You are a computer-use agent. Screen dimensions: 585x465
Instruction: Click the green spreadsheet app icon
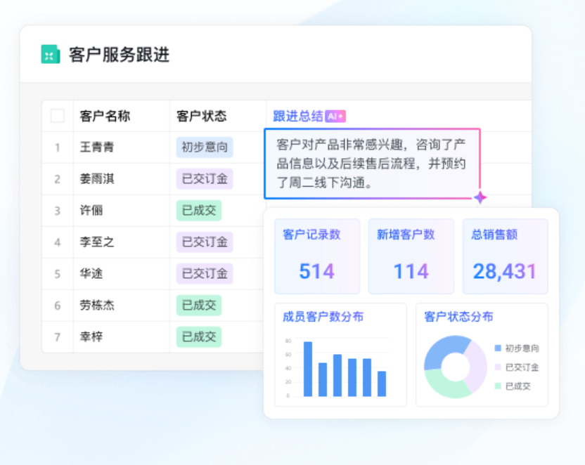(50, 55)
